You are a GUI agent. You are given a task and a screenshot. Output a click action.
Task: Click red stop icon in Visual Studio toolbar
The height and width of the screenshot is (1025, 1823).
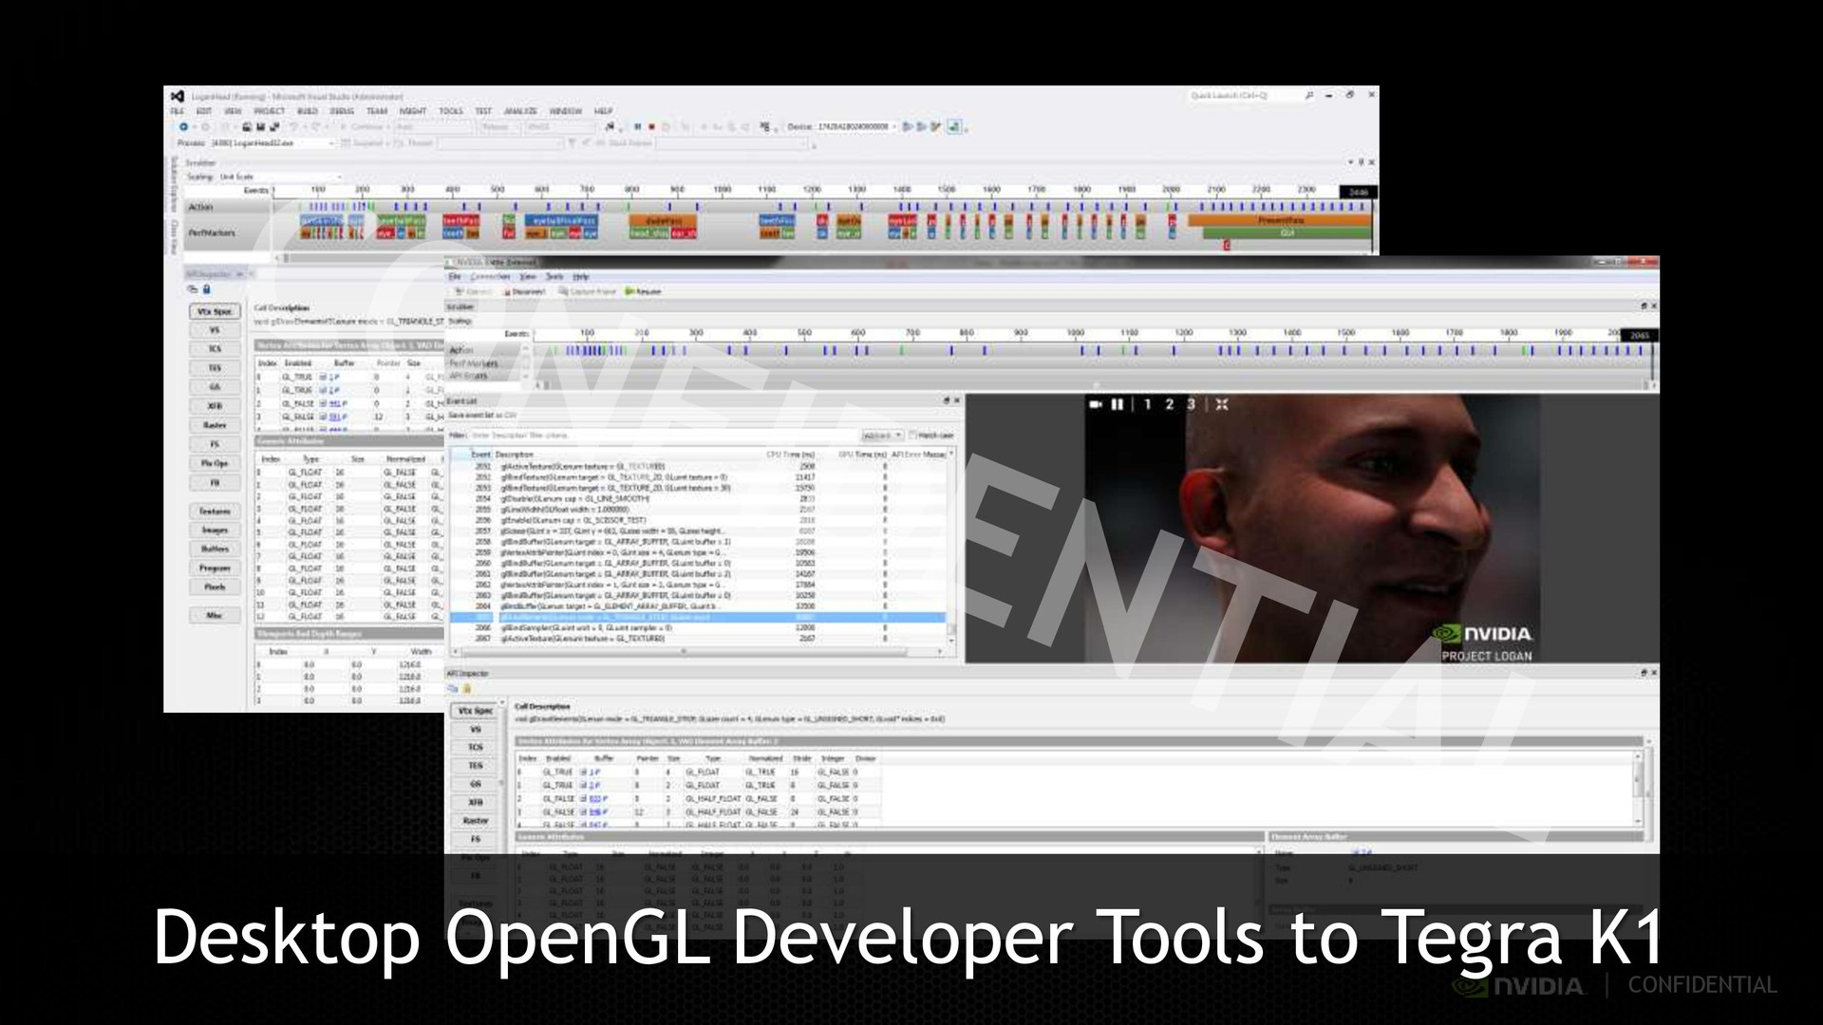point(651,126)
